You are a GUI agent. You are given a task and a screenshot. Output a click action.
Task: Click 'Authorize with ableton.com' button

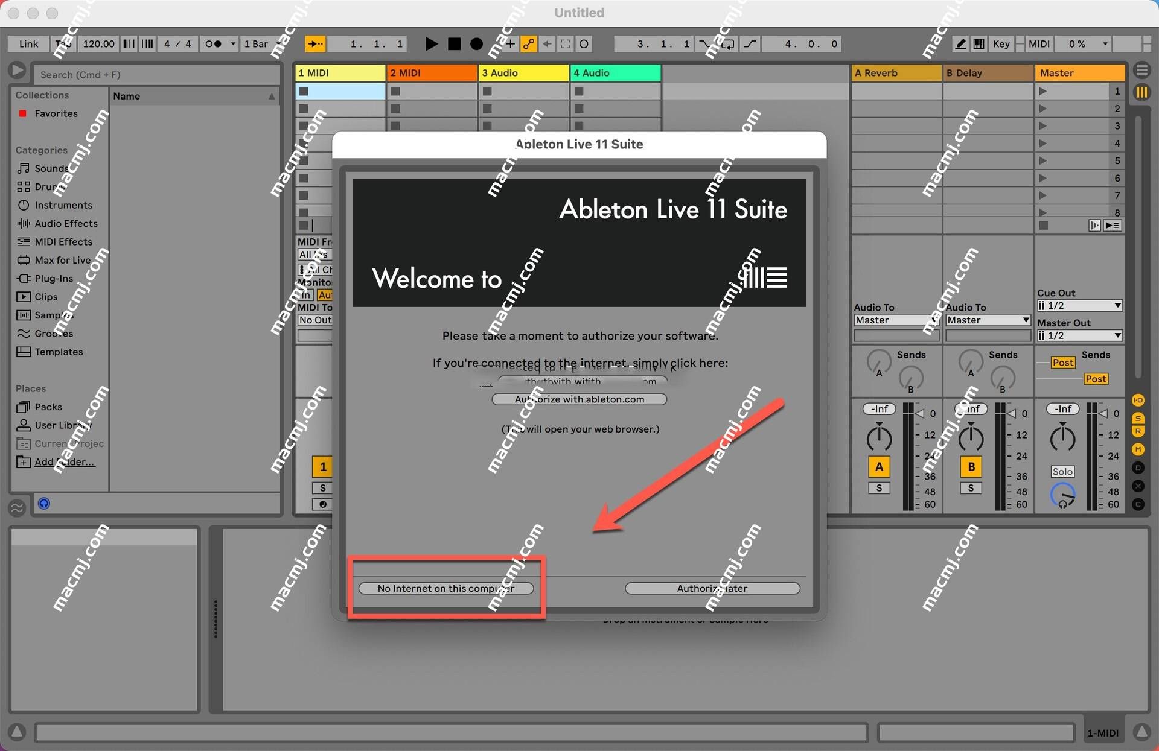click(579, 398)
